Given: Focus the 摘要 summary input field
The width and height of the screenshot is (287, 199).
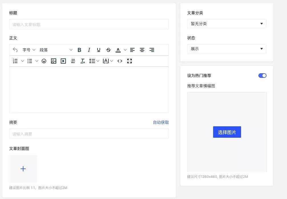Looking at the screenshot, I should [89, 134].
